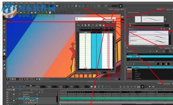173x105 pixels.
Task: Open the Drawing menu
Action: click(x=32, y=3)
